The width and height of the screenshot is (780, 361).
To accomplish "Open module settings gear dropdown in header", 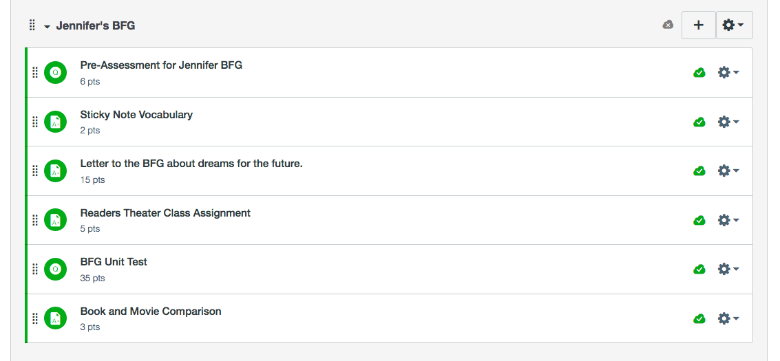I will pyautogui.click(x=734, y=25).
